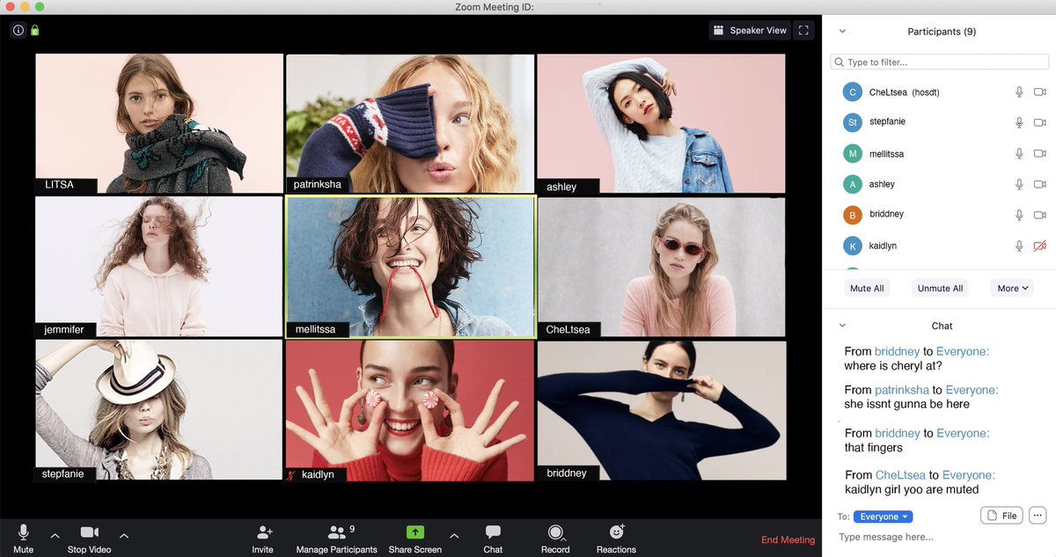Click the File button in chat

[x=1001, y=516]
